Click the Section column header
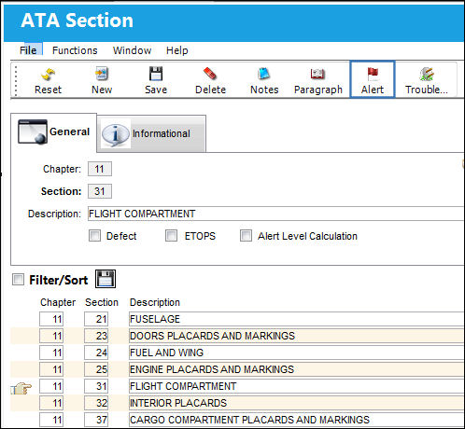465x429 pixels. (102, 302)
